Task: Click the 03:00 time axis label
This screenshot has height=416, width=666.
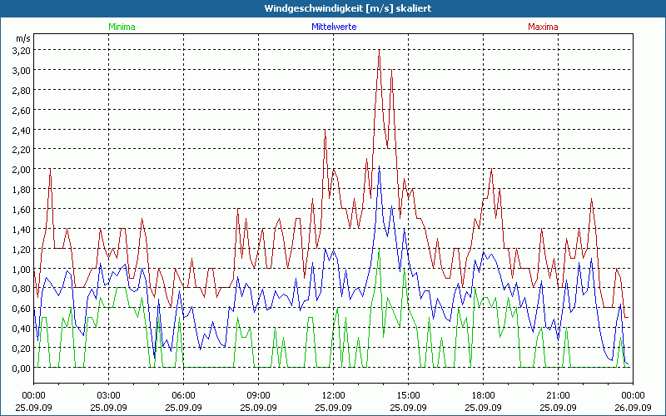Action: tap(108, 396)
